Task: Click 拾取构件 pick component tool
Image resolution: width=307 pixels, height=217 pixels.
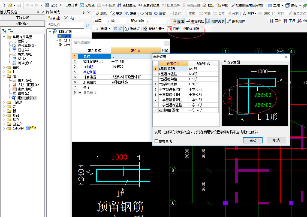Action: point(236,21)
